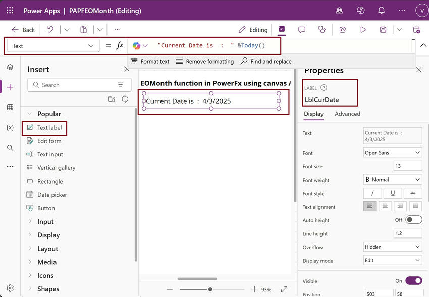The height and width of the screenshot is (297, 429).
Task: Open Copilot icon in header
Action: point(360,11)
